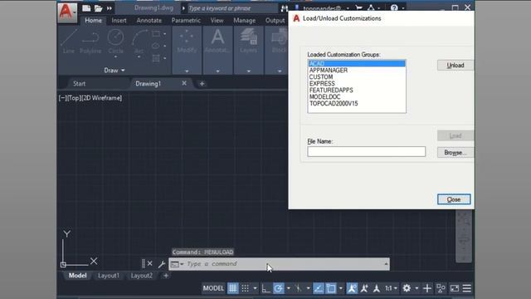This screenshot has height=299, width=531.
Task: Click the MODEL space status bar button
Action: 213,288
